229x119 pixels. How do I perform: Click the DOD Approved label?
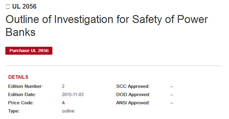coord(133,95)
